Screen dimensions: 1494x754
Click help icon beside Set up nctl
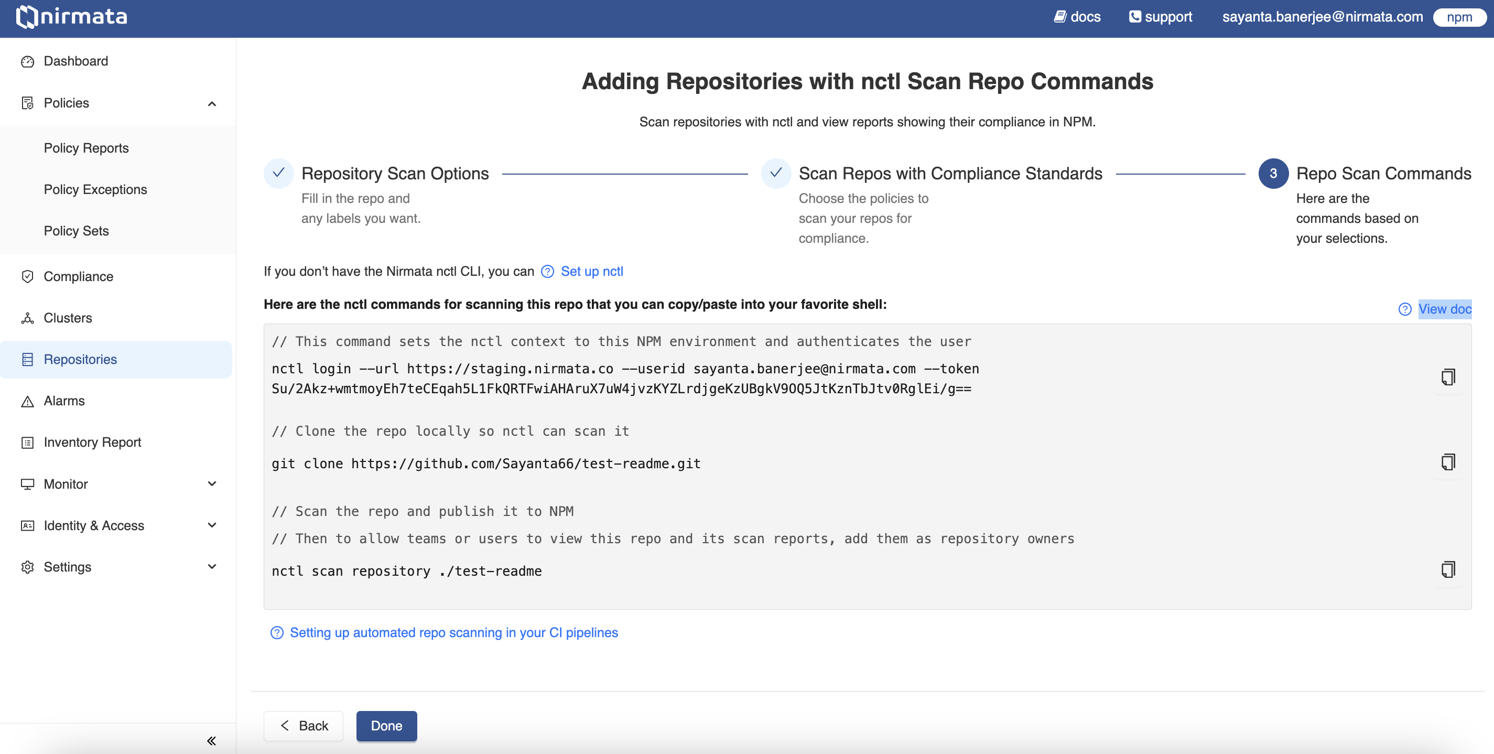(547, 272)
